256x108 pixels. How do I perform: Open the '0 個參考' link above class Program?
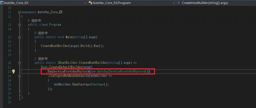34,21
